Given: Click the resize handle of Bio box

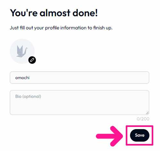Looking at the screenshot, I should 147,113.
